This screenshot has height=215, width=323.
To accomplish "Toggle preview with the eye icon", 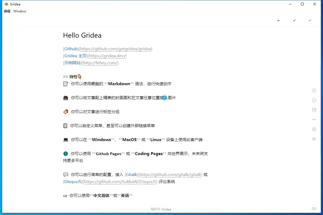I will (314, 139).
